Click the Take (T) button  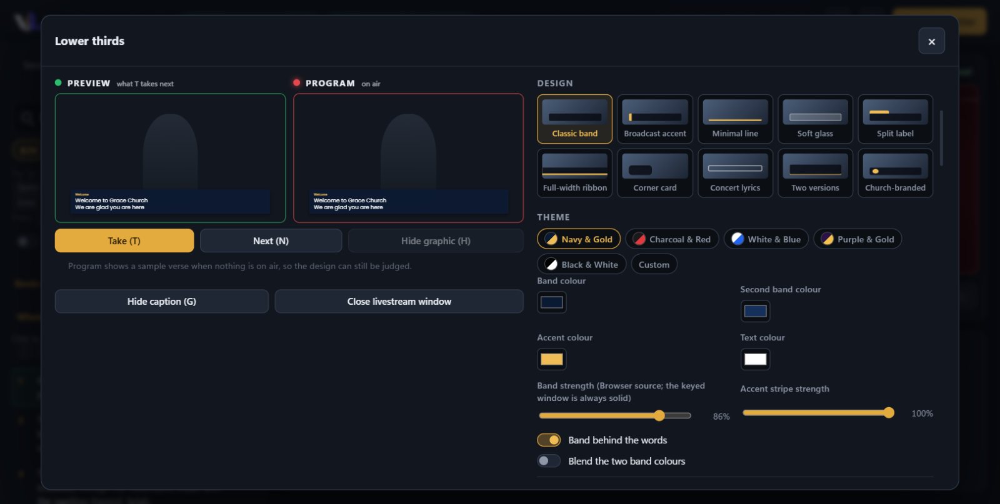(124, 240)
